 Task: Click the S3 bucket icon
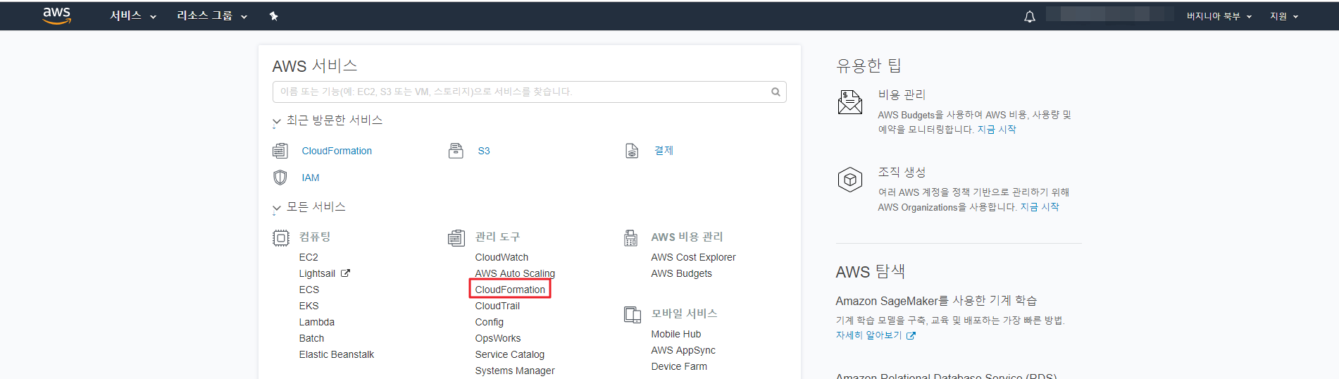pyautogui.click(x=456, y=151)
